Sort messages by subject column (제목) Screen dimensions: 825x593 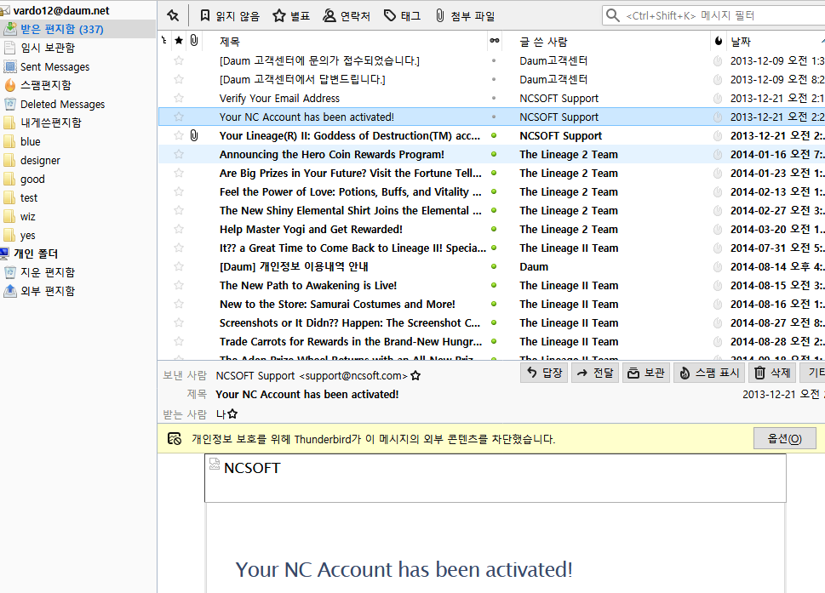point(229,42)
